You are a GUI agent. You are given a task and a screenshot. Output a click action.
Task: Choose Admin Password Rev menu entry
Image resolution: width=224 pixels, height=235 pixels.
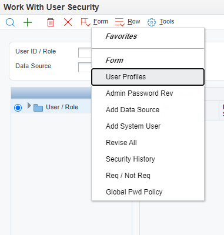[x=148, y=93]
